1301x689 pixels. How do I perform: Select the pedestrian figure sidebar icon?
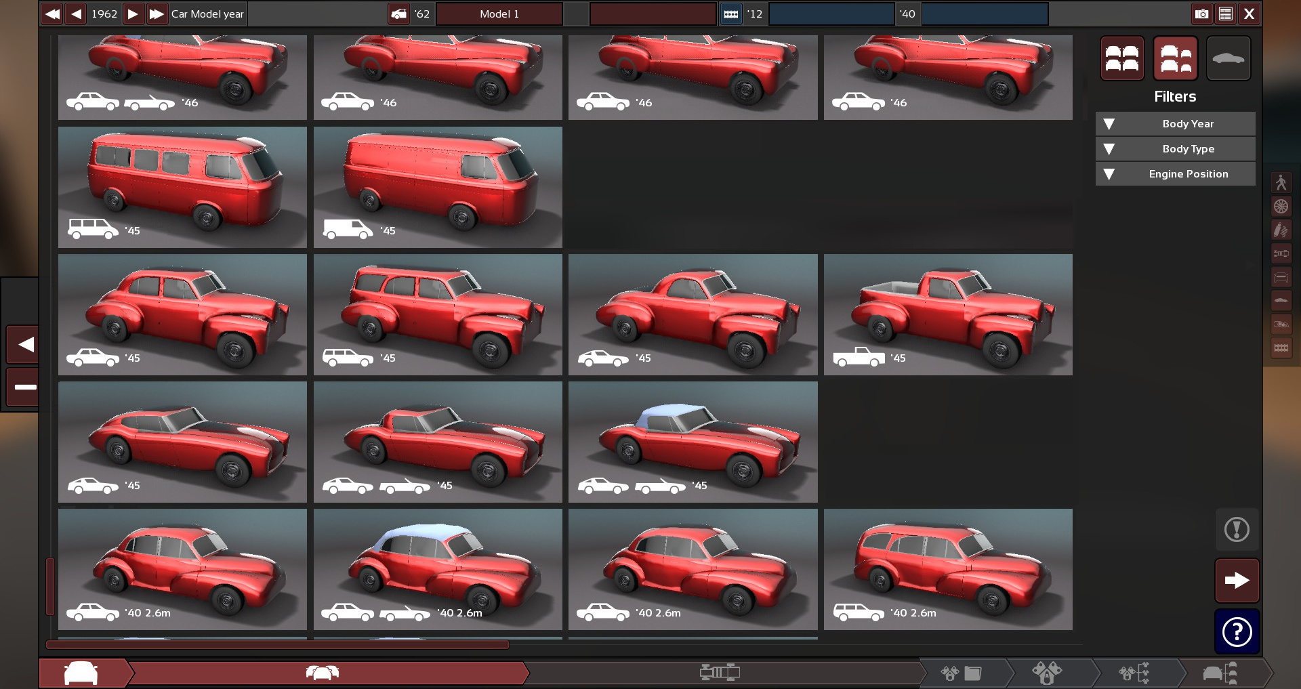point(1281,183)
